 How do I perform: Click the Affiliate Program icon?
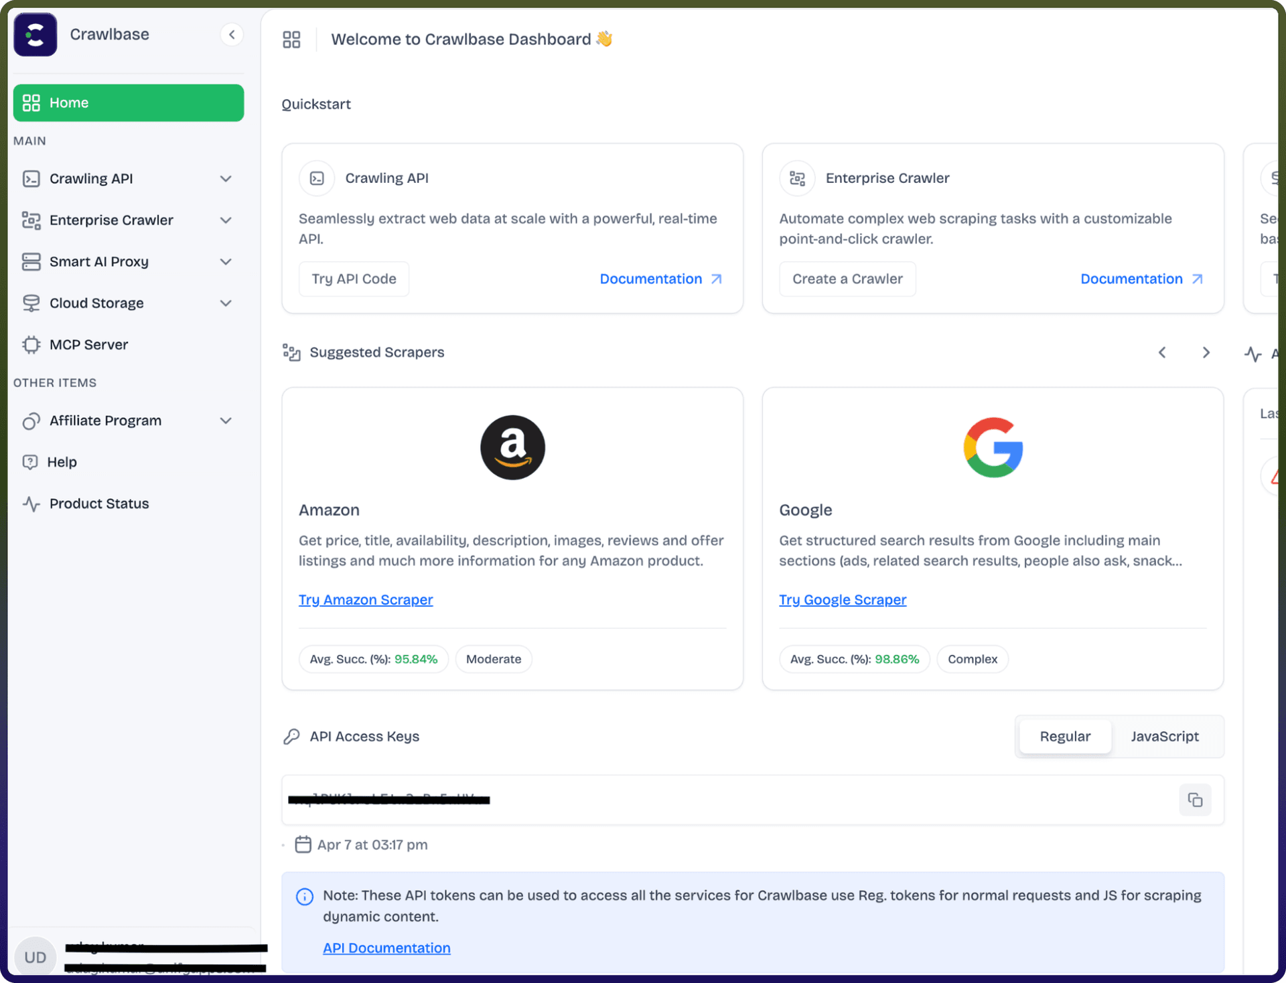31,421
